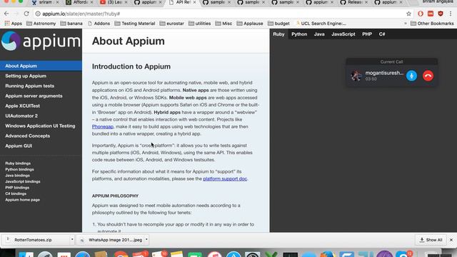
Task: Open Astronomy bookmarks folder
Action: click(x=41, y=24)
